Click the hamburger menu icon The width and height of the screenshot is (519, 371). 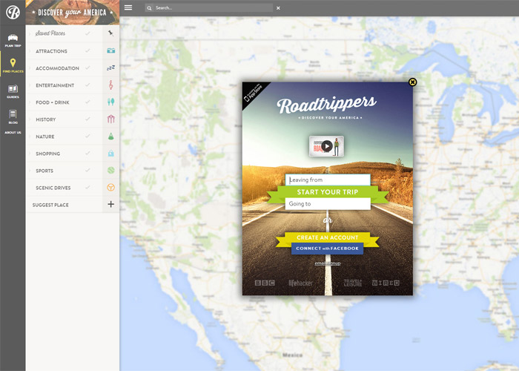click(128, 7)
